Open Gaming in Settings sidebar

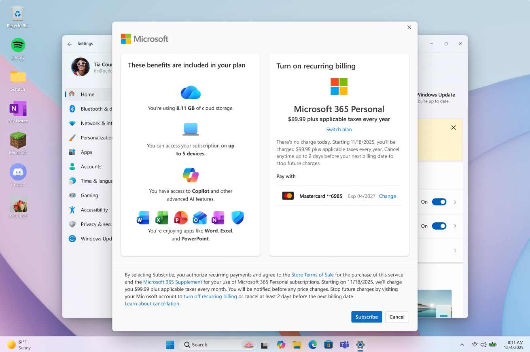click(89, 195)
